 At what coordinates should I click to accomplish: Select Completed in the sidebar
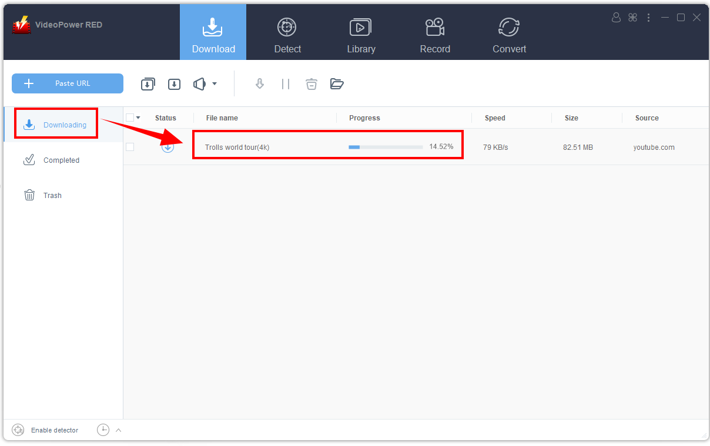(61, 160)
